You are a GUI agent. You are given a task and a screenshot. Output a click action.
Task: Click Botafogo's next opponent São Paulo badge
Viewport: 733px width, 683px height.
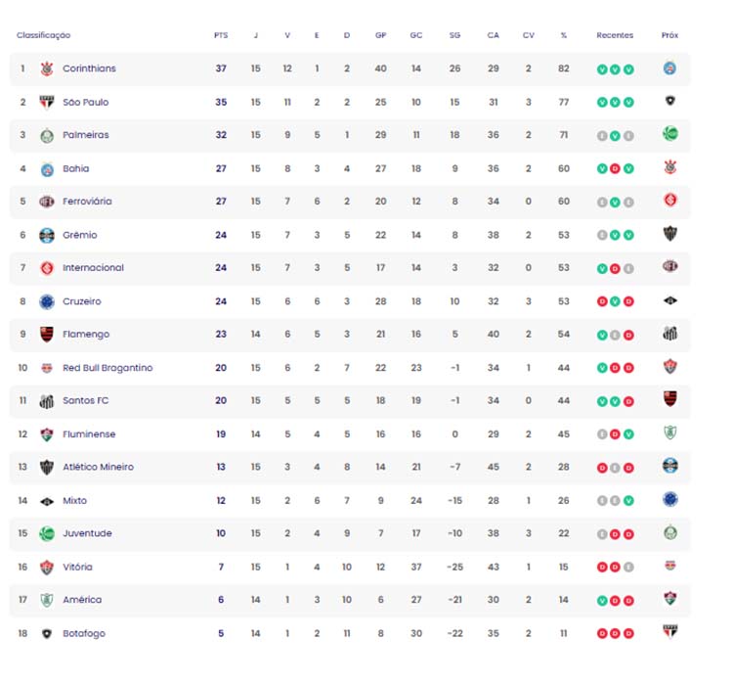click(669, 631)
